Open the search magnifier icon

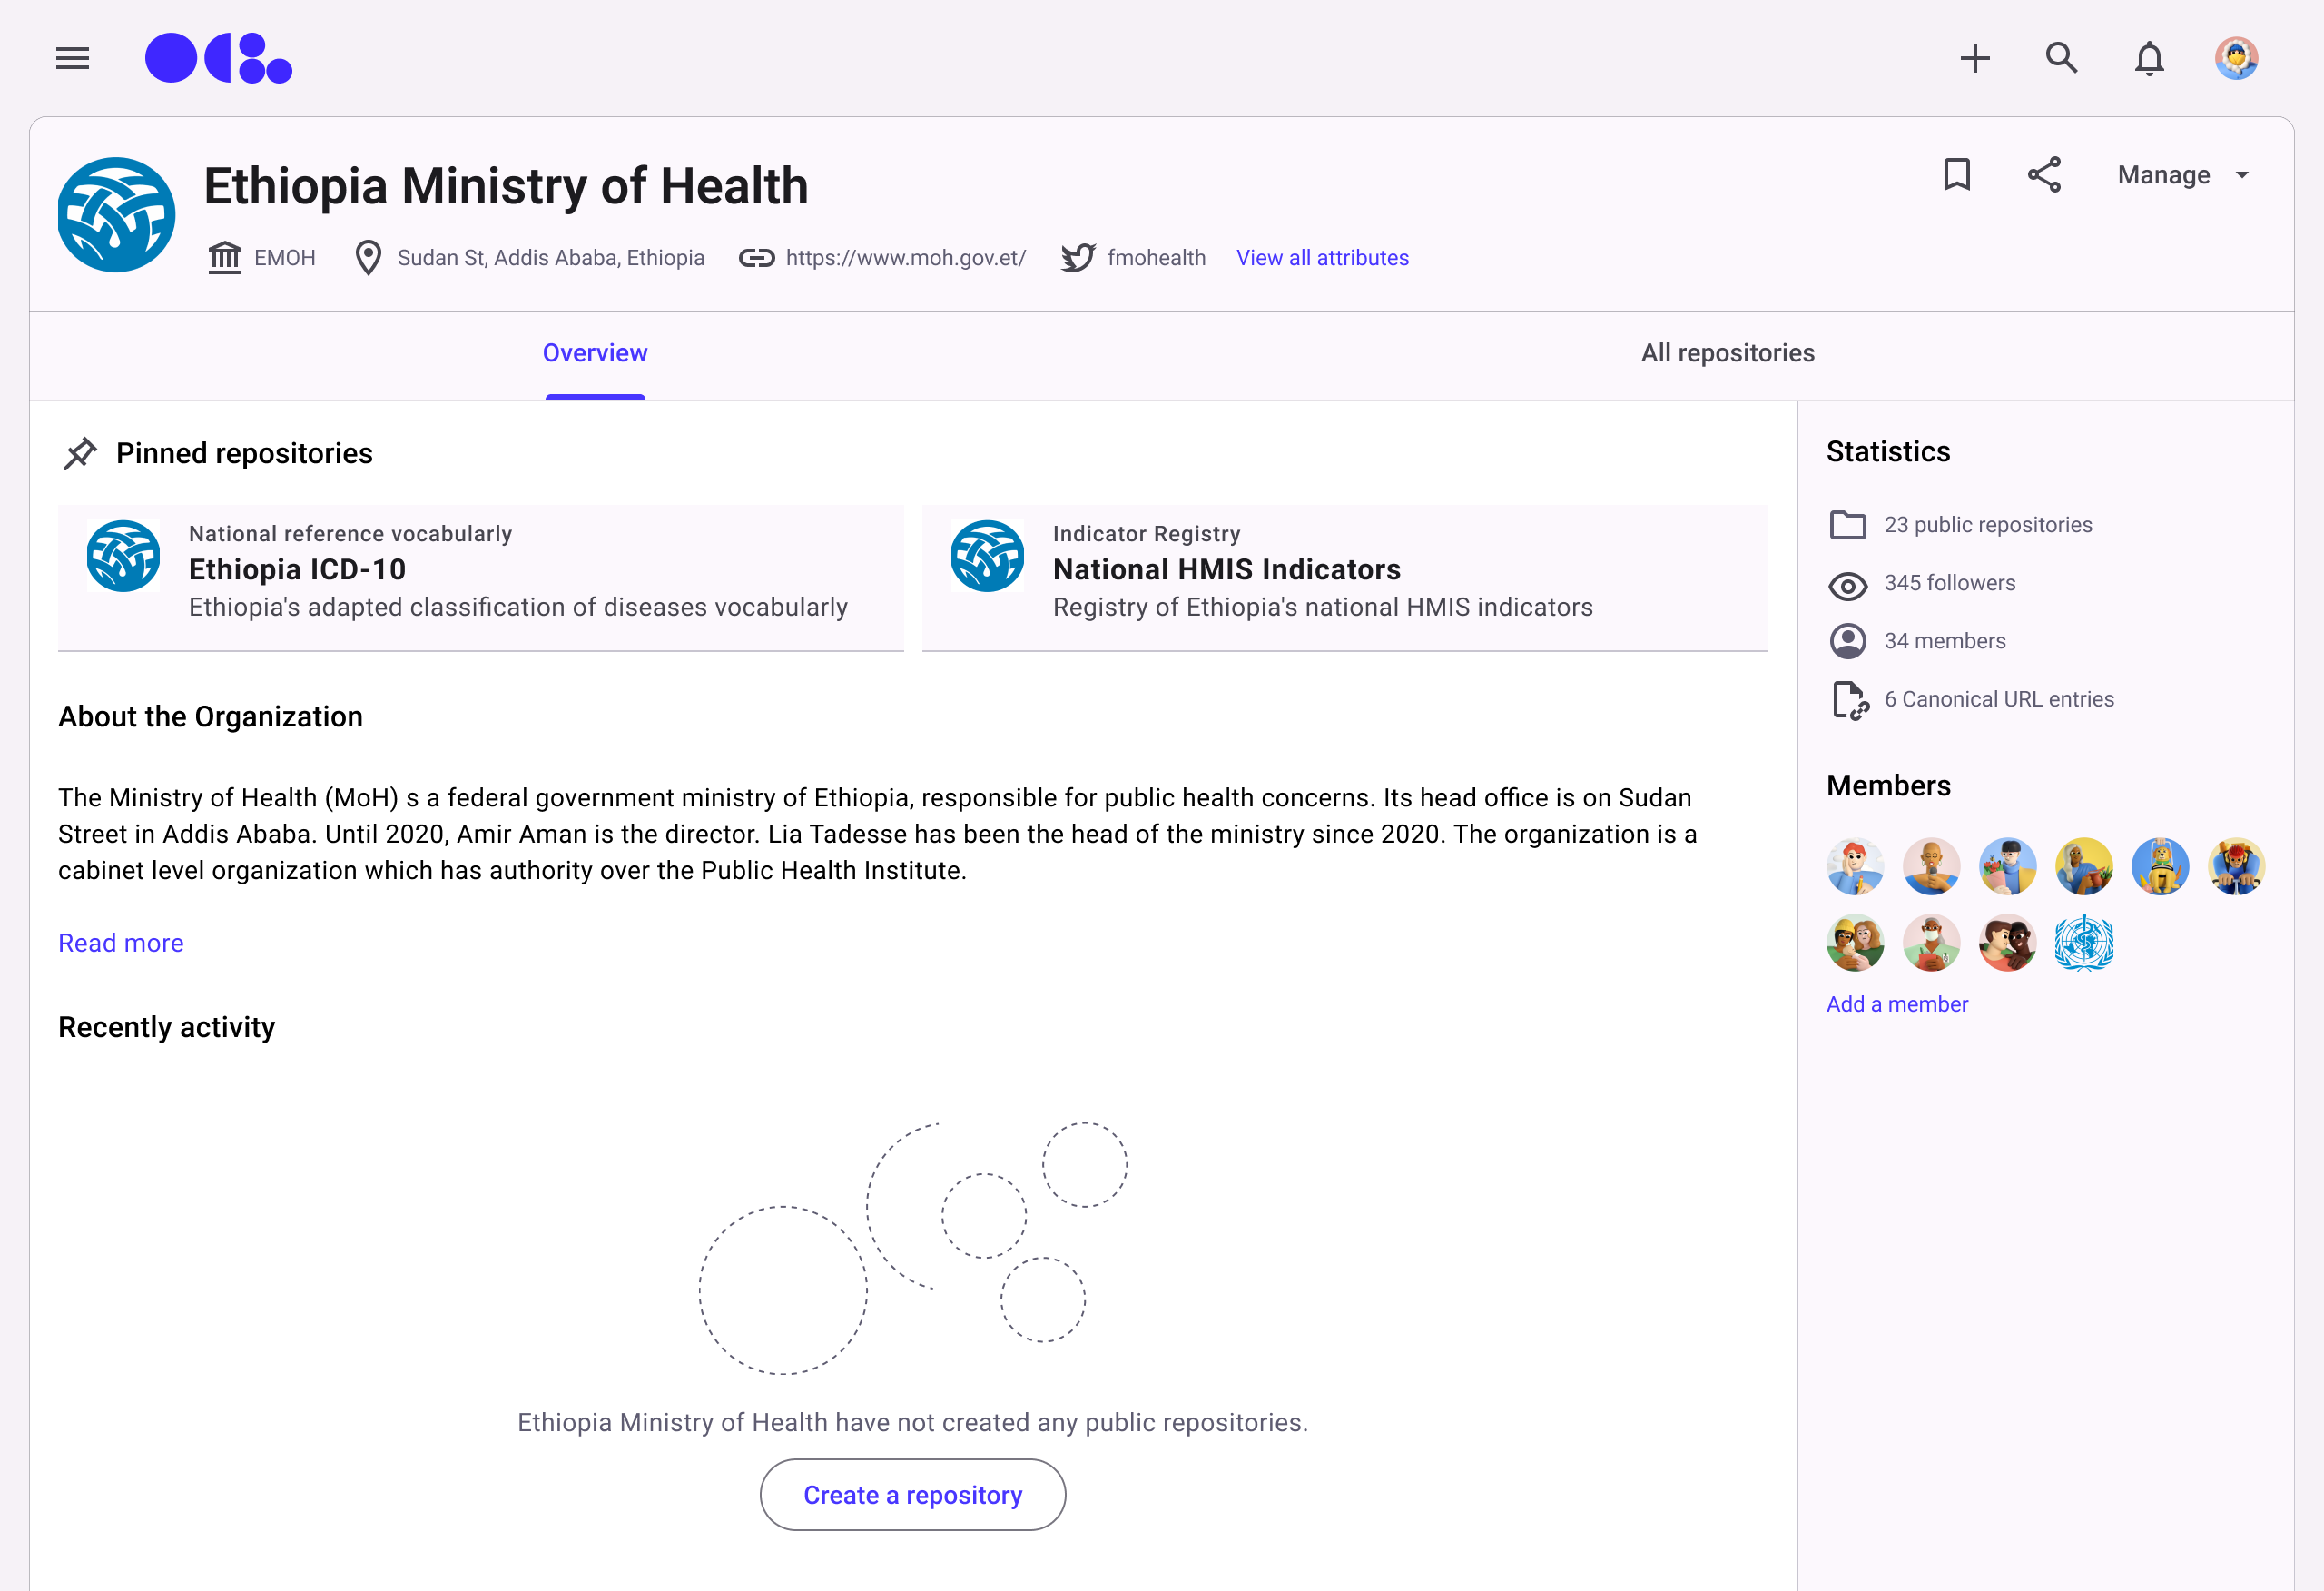[2061, 58]
